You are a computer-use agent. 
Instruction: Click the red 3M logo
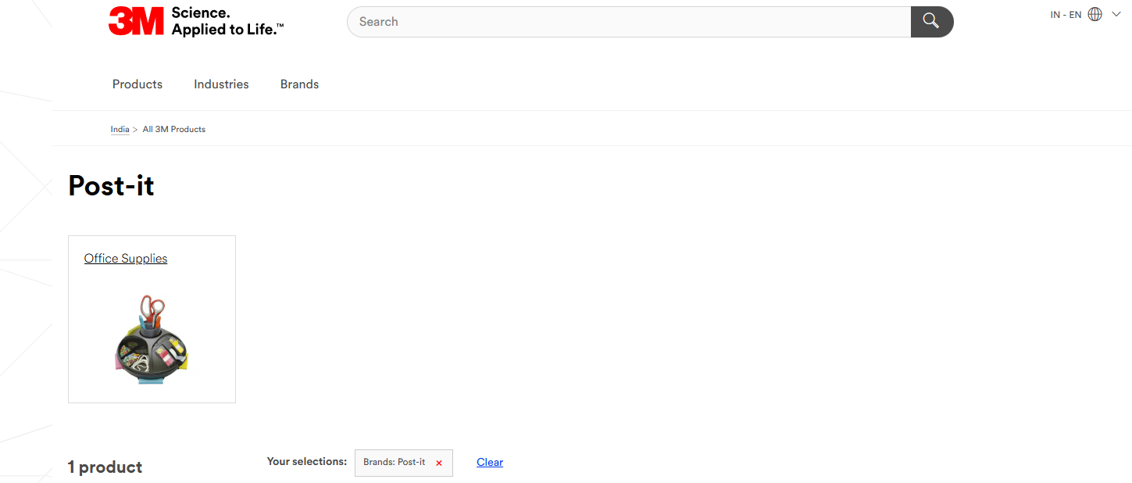(136, 21)
